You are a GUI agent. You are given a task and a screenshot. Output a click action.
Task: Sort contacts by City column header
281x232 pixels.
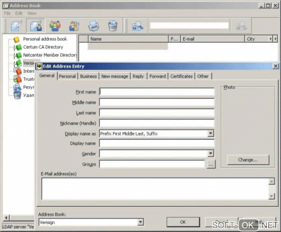coord(257,39)
